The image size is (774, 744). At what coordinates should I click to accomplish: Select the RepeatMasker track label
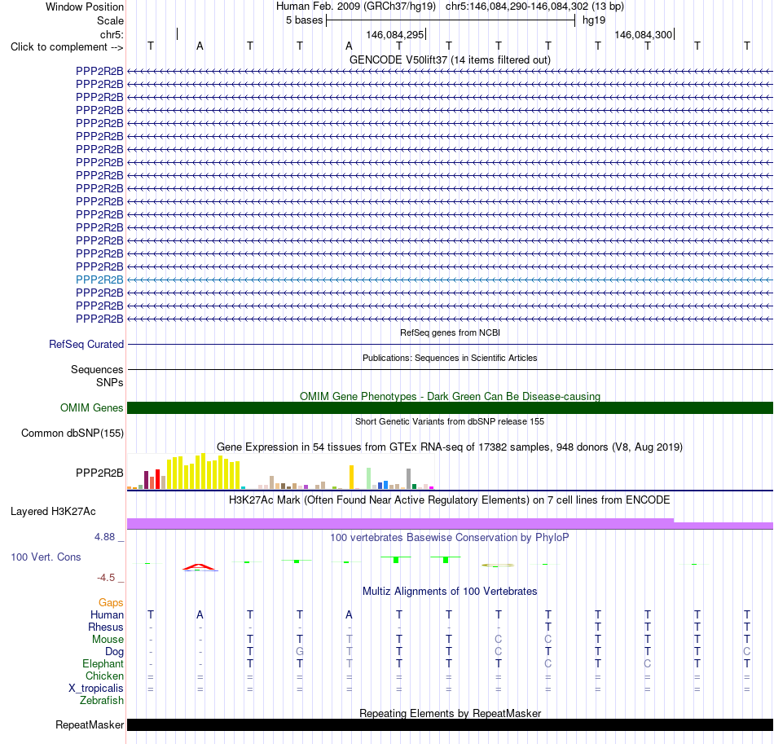click(x=90, y=724)
